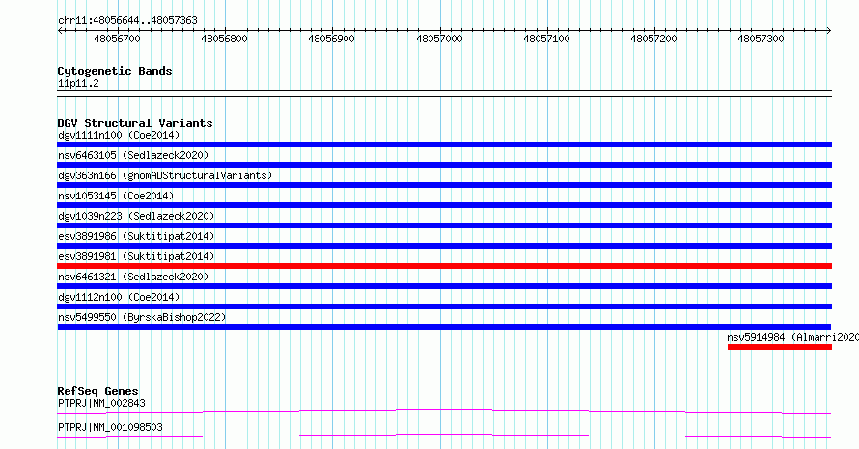859x449 pixels.
Task: Click the short red bar under nsv5914984
Action: click(780, 347)
